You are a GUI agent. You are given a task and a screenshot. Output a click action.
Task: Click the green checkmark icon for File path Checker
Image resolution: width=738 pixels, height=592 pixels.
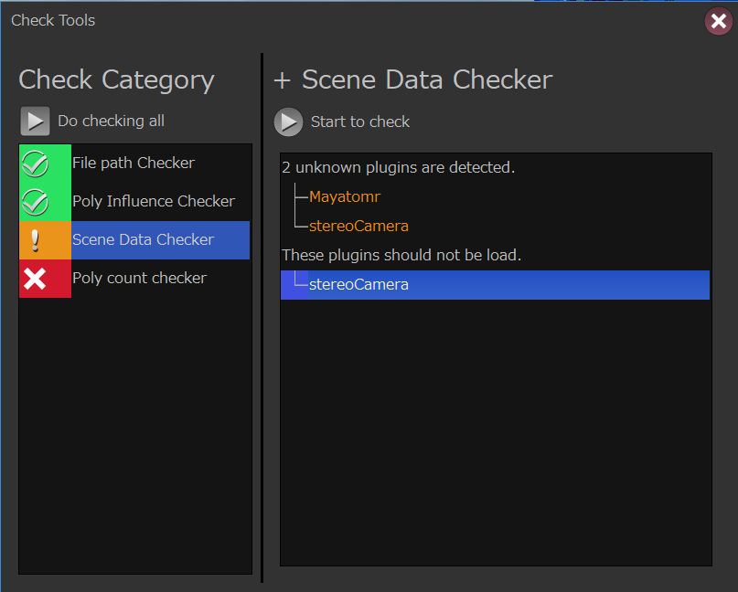coord(36,164)
